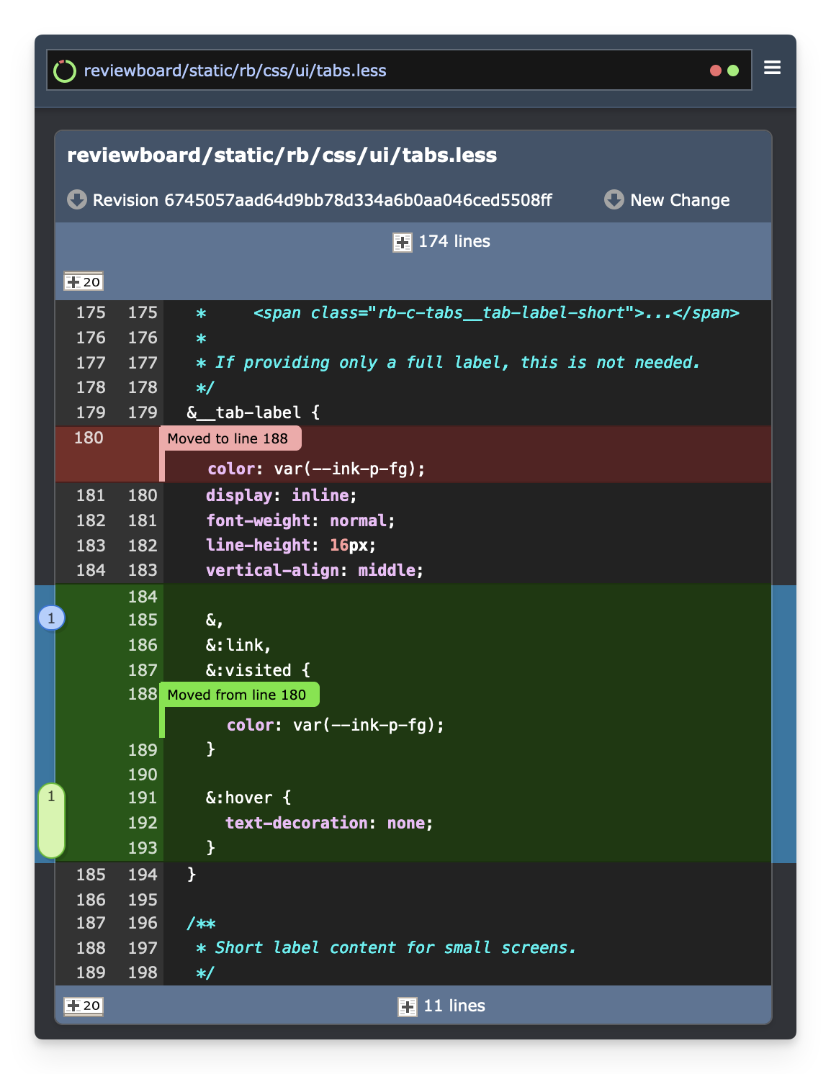Click line number 180 in removed row
Screen dimensions: 831x1074
89,438
